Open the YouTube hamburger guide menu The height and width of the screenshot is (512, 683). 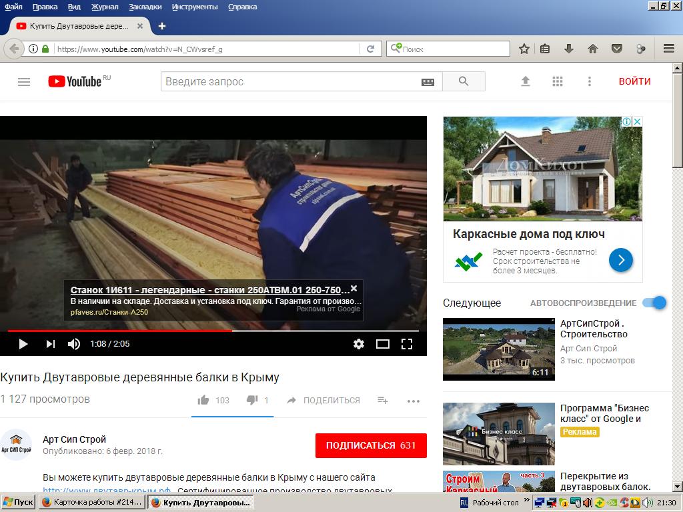[x=24, y=81]
